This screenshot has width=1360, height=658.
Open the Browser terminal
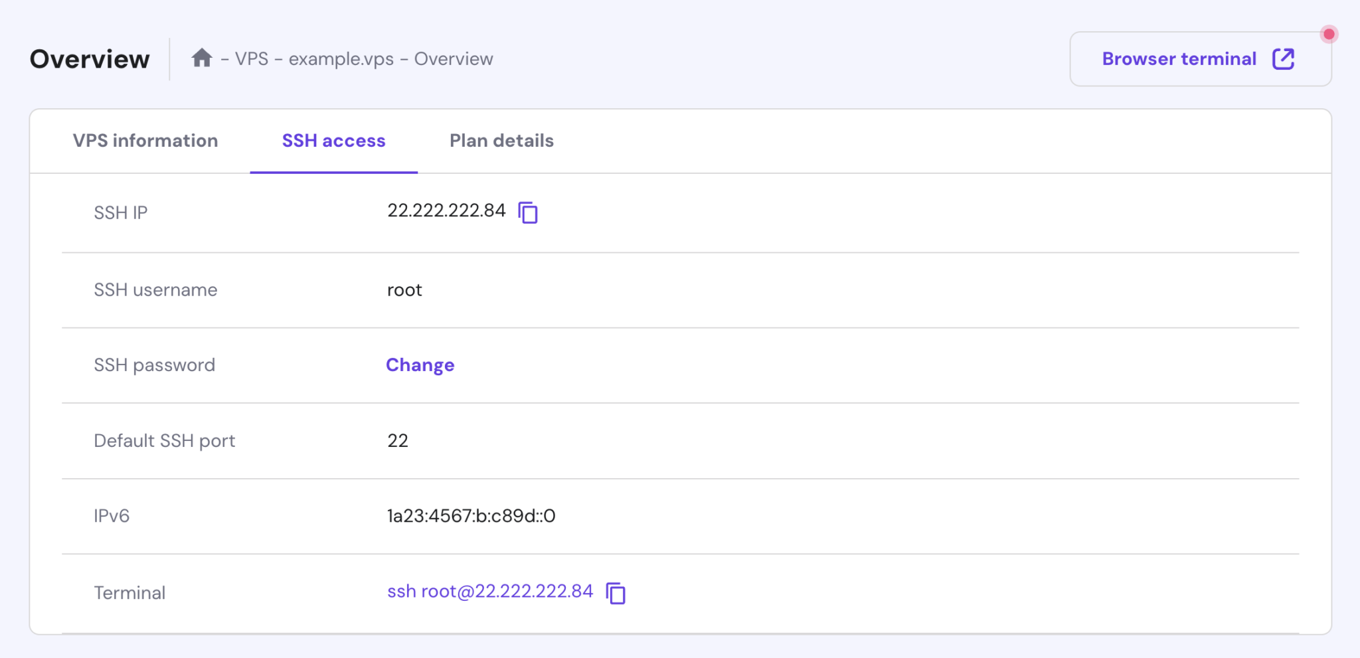click(1179, 59)
